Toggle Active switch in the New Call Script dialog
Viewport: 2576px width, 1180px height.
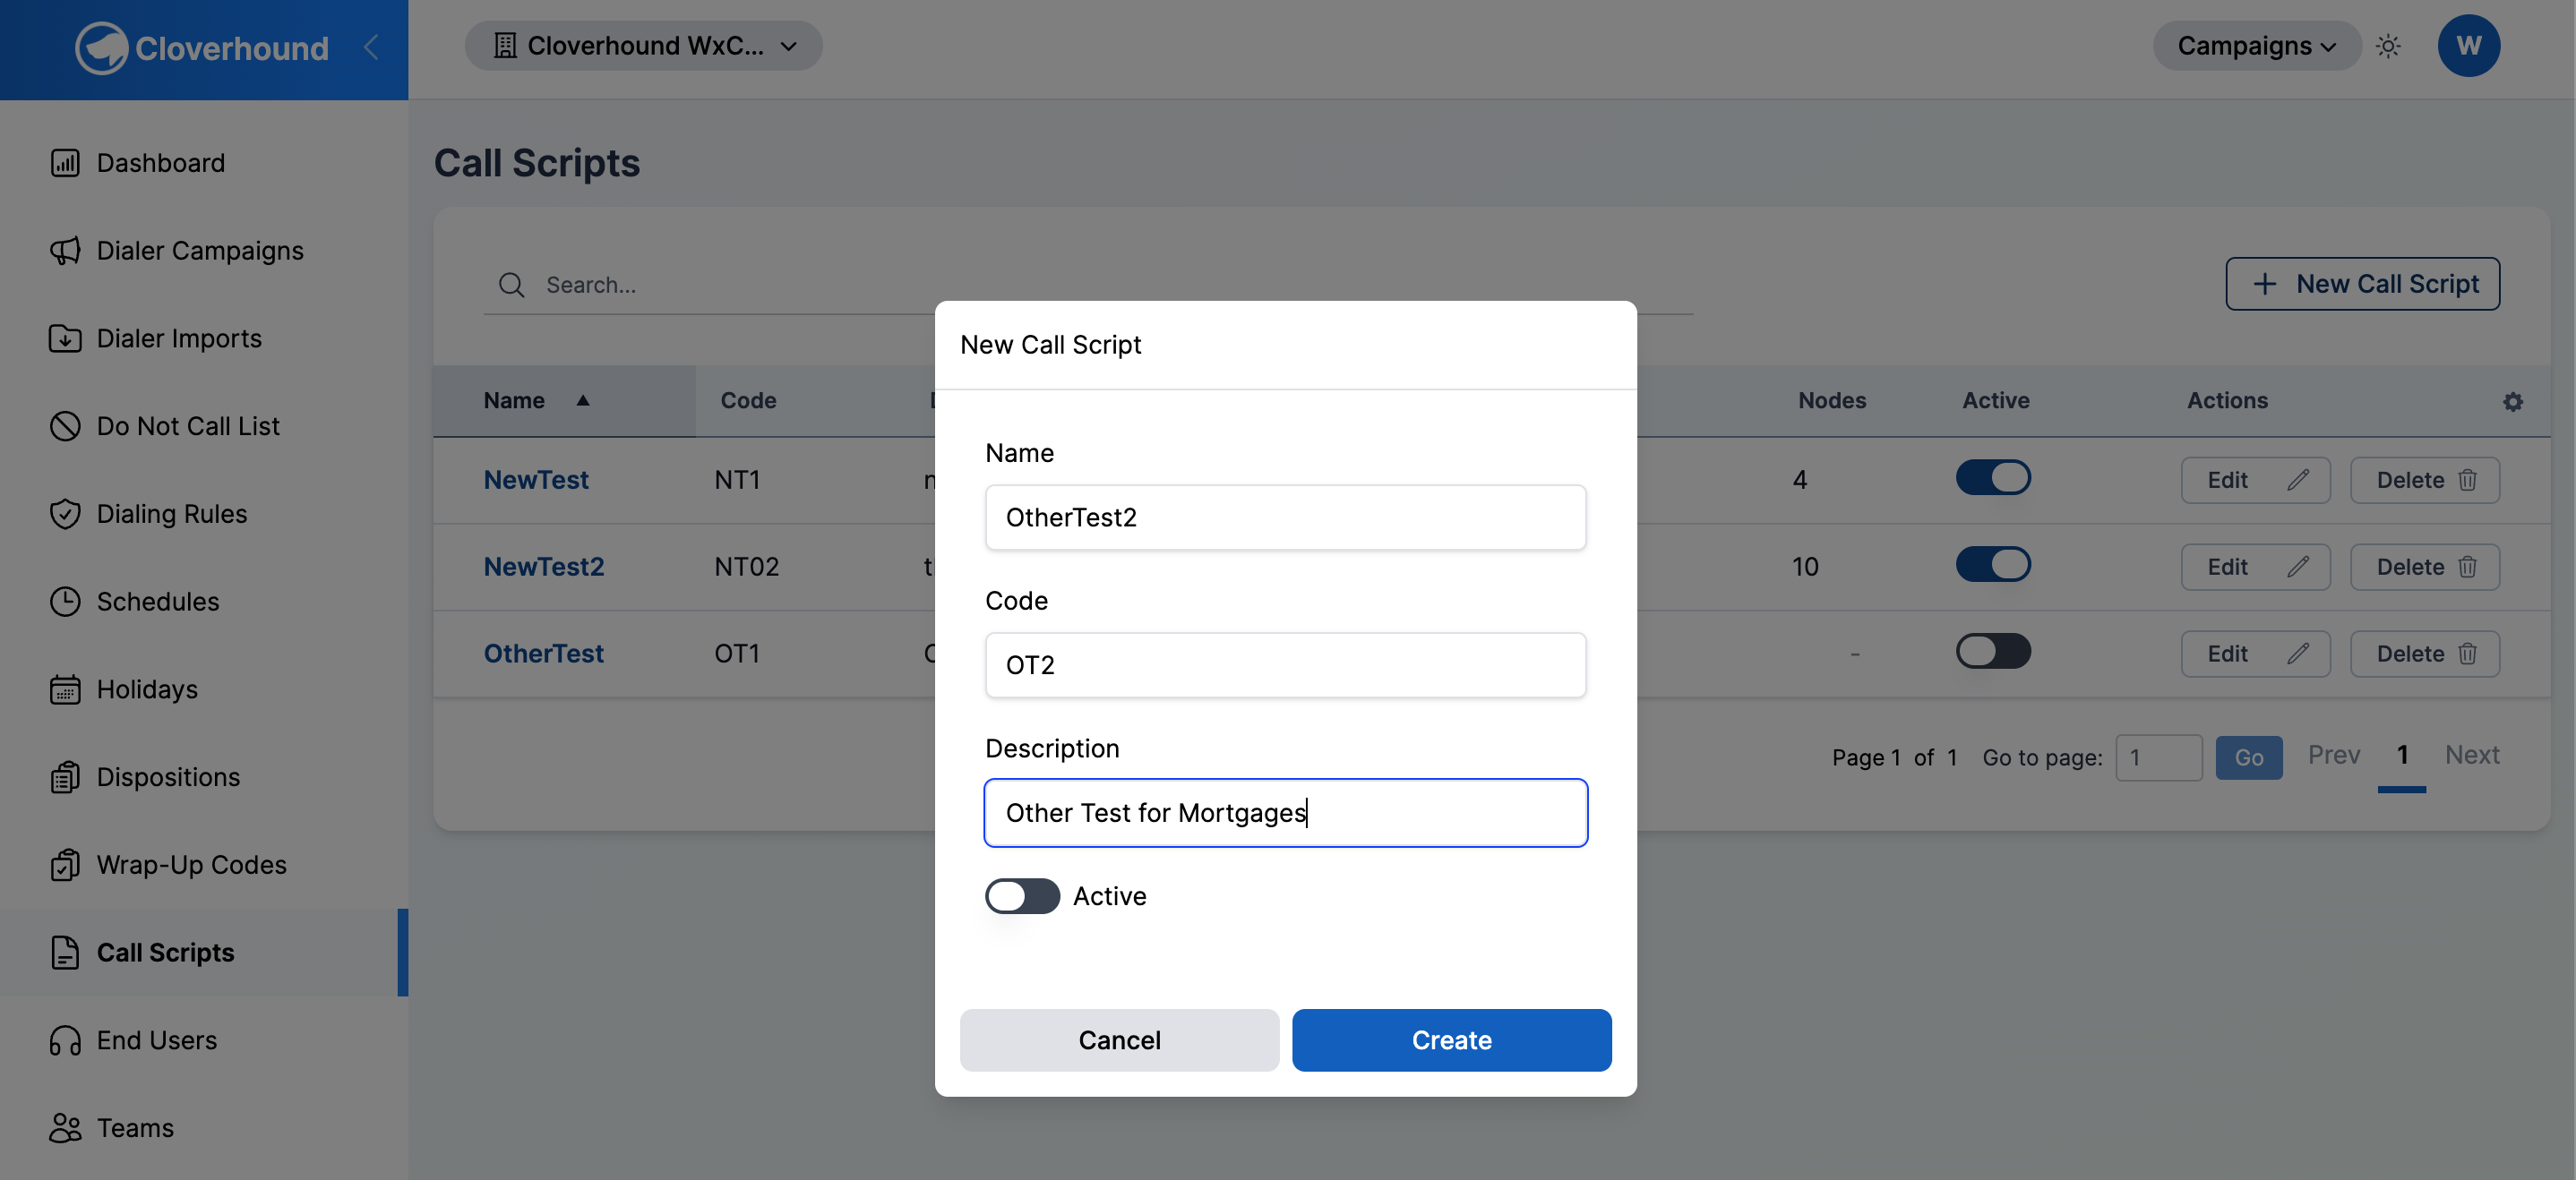(x=1022, y=895)
